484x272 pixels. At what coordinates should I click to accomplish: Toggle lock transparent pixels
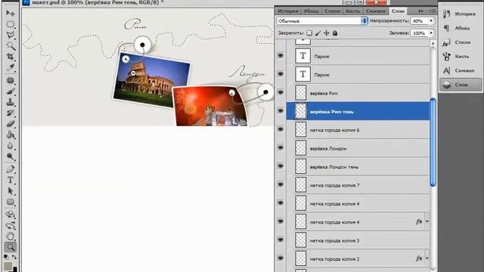(309, 33)
